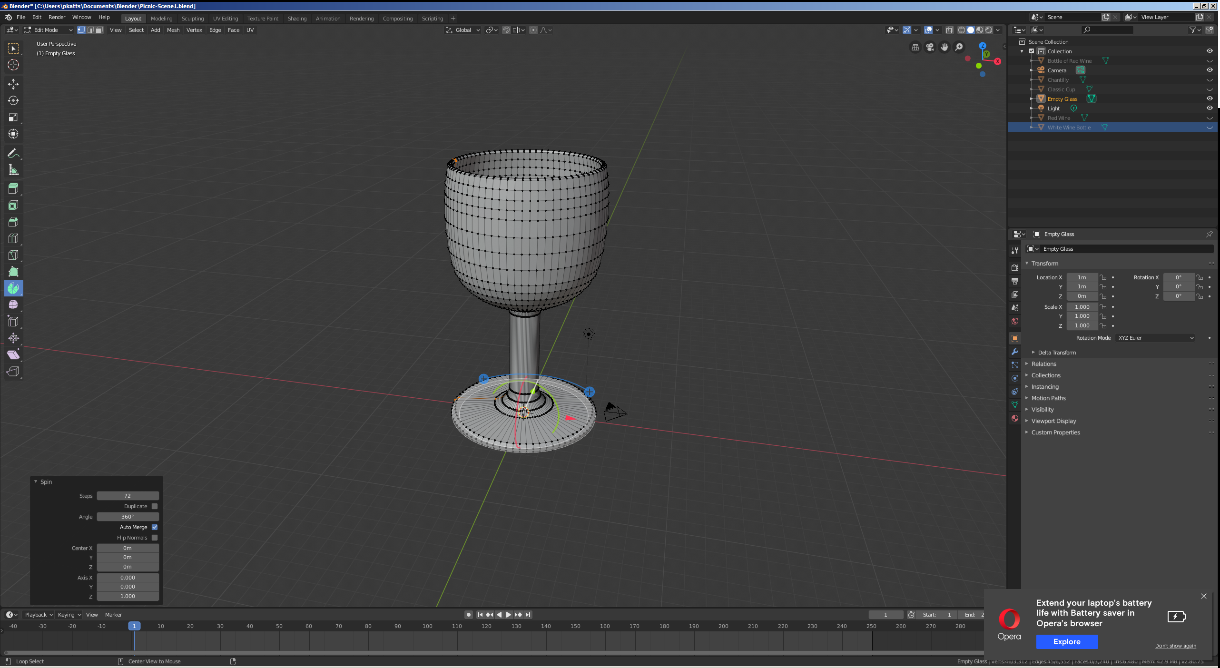
Task: Select the Bevel tool
Action: click(x=13, y=222)
